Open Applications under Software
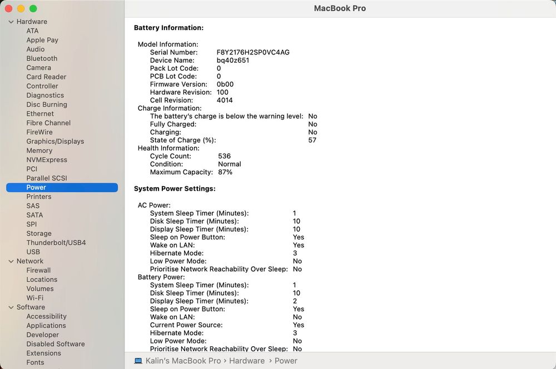 46,326
